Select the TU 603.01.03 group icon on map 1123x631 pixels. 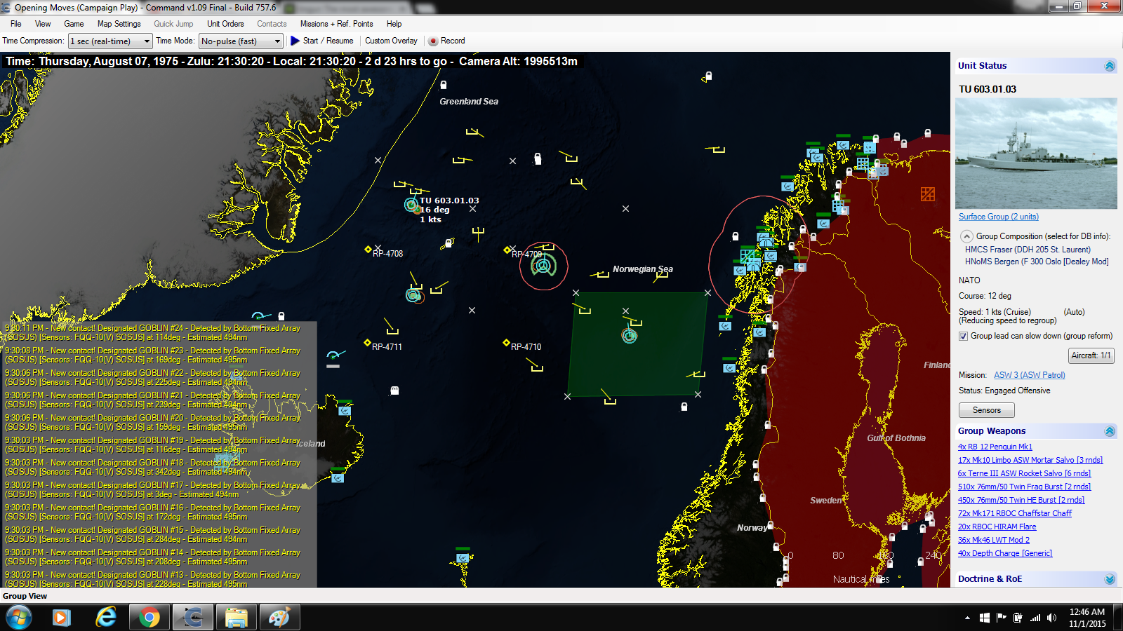(411, 205)
